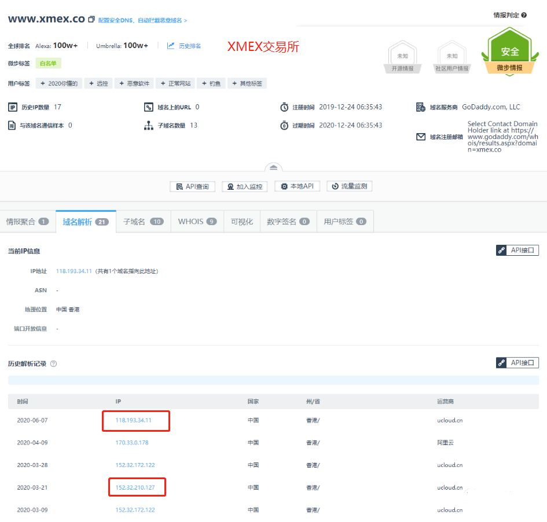
Task: Add the 远控 user tag
Action: (98, 83)
